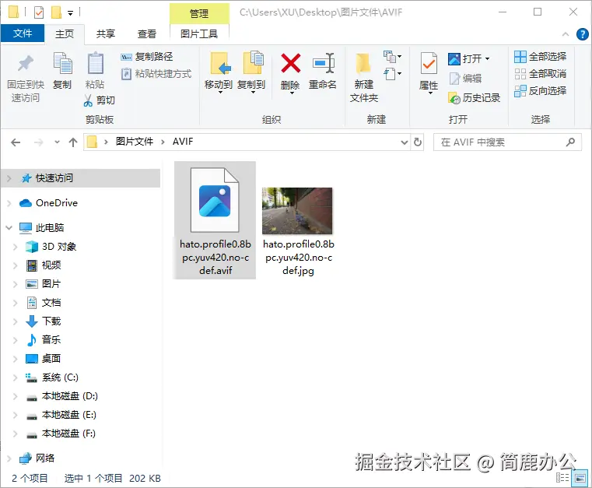592x488 pixels.
Task: Expand the Quick Access tree node
Action: tap(9, 178)
